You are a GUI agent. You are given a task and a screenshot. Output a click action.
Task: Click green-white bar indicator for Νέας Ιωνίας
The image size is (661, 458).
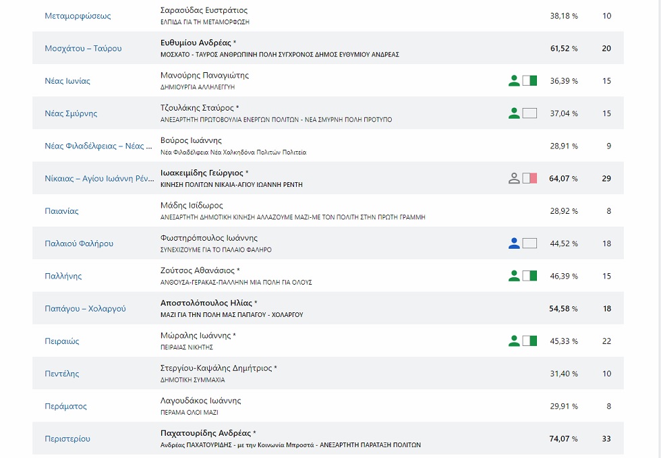(529, 80)
